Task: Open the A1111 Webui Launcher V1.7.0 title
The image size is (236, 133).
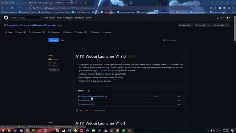Action: 100,57
